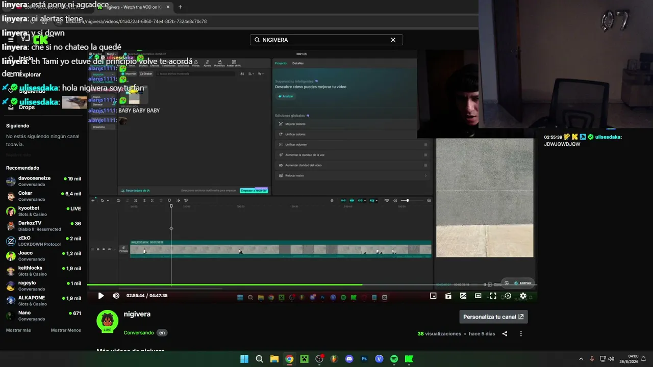Open recommended channel Nano
The width and height of the screenshot is (653, 367).
43,316
